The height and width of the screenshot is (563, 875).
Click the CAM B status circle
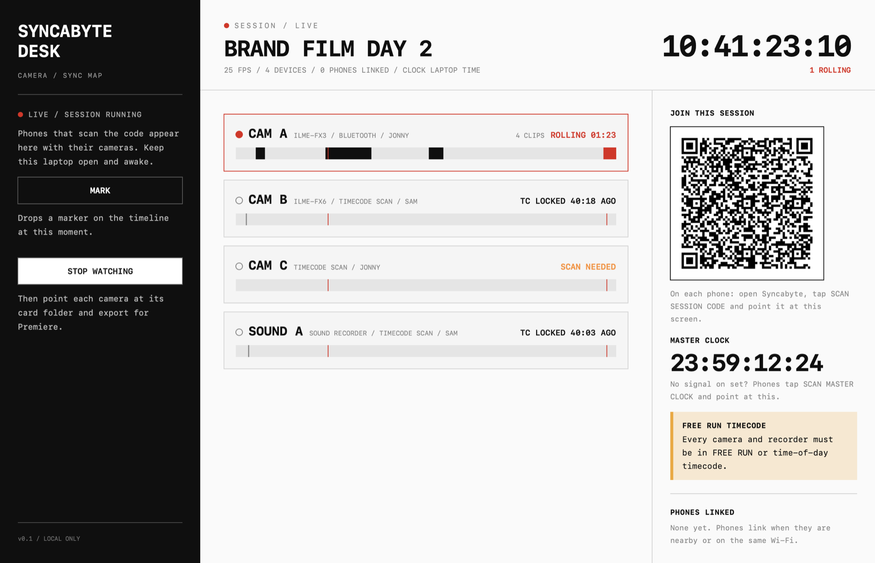239,200
